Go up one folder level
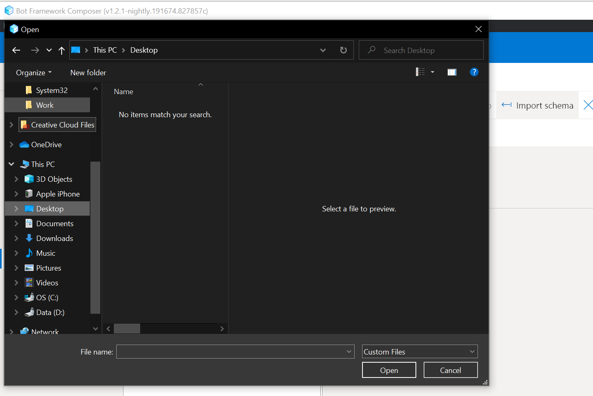The image size is (593, 396). tap(62, 50)
